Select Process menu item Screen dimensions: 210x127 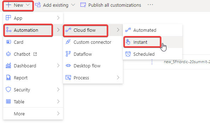pos(93,78)
